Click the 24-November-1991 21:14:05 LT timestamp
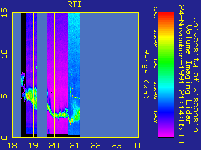This screenshot has width=201, height=150. 182,75
